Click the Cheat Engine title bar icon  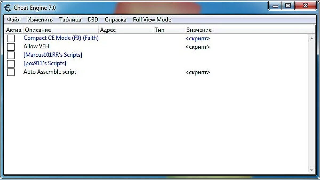coord(7,8)
